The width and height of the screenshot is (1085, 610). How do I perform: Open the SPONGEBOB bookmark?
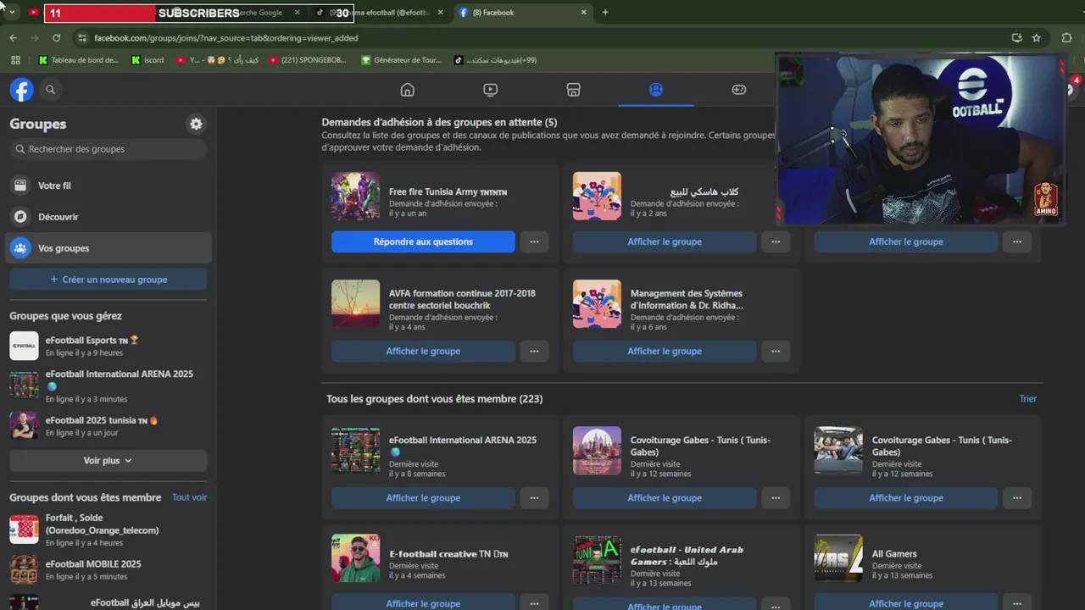307,60
